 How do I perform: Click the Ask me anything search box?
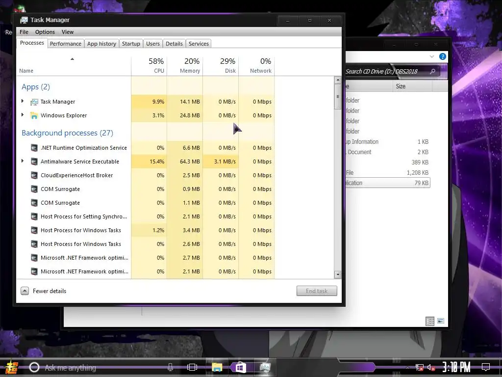click(x=102, y=368)
